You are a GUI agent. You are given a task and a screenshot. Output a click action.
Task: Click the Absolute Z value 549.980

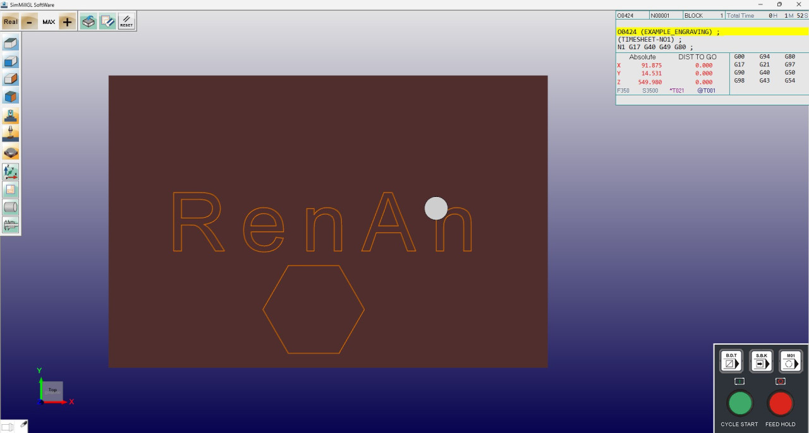pos(650,82)
